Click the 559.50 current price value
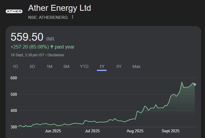The width and height of the screenshot is (205, 138). tap(27, 37)
